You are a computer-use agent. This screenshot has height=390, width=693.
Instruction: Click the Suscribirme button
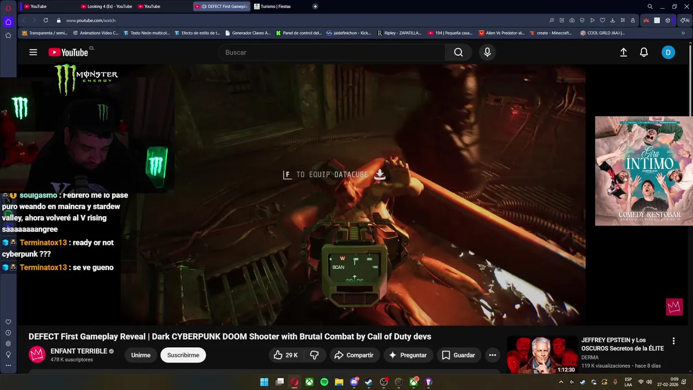[x=183, y=355]
